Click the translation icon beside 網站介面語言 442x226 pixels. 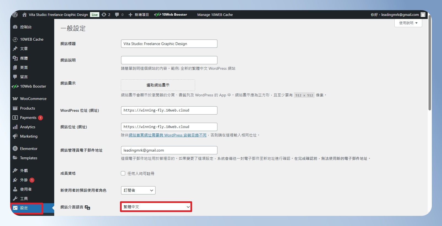[x=88, y=207]
